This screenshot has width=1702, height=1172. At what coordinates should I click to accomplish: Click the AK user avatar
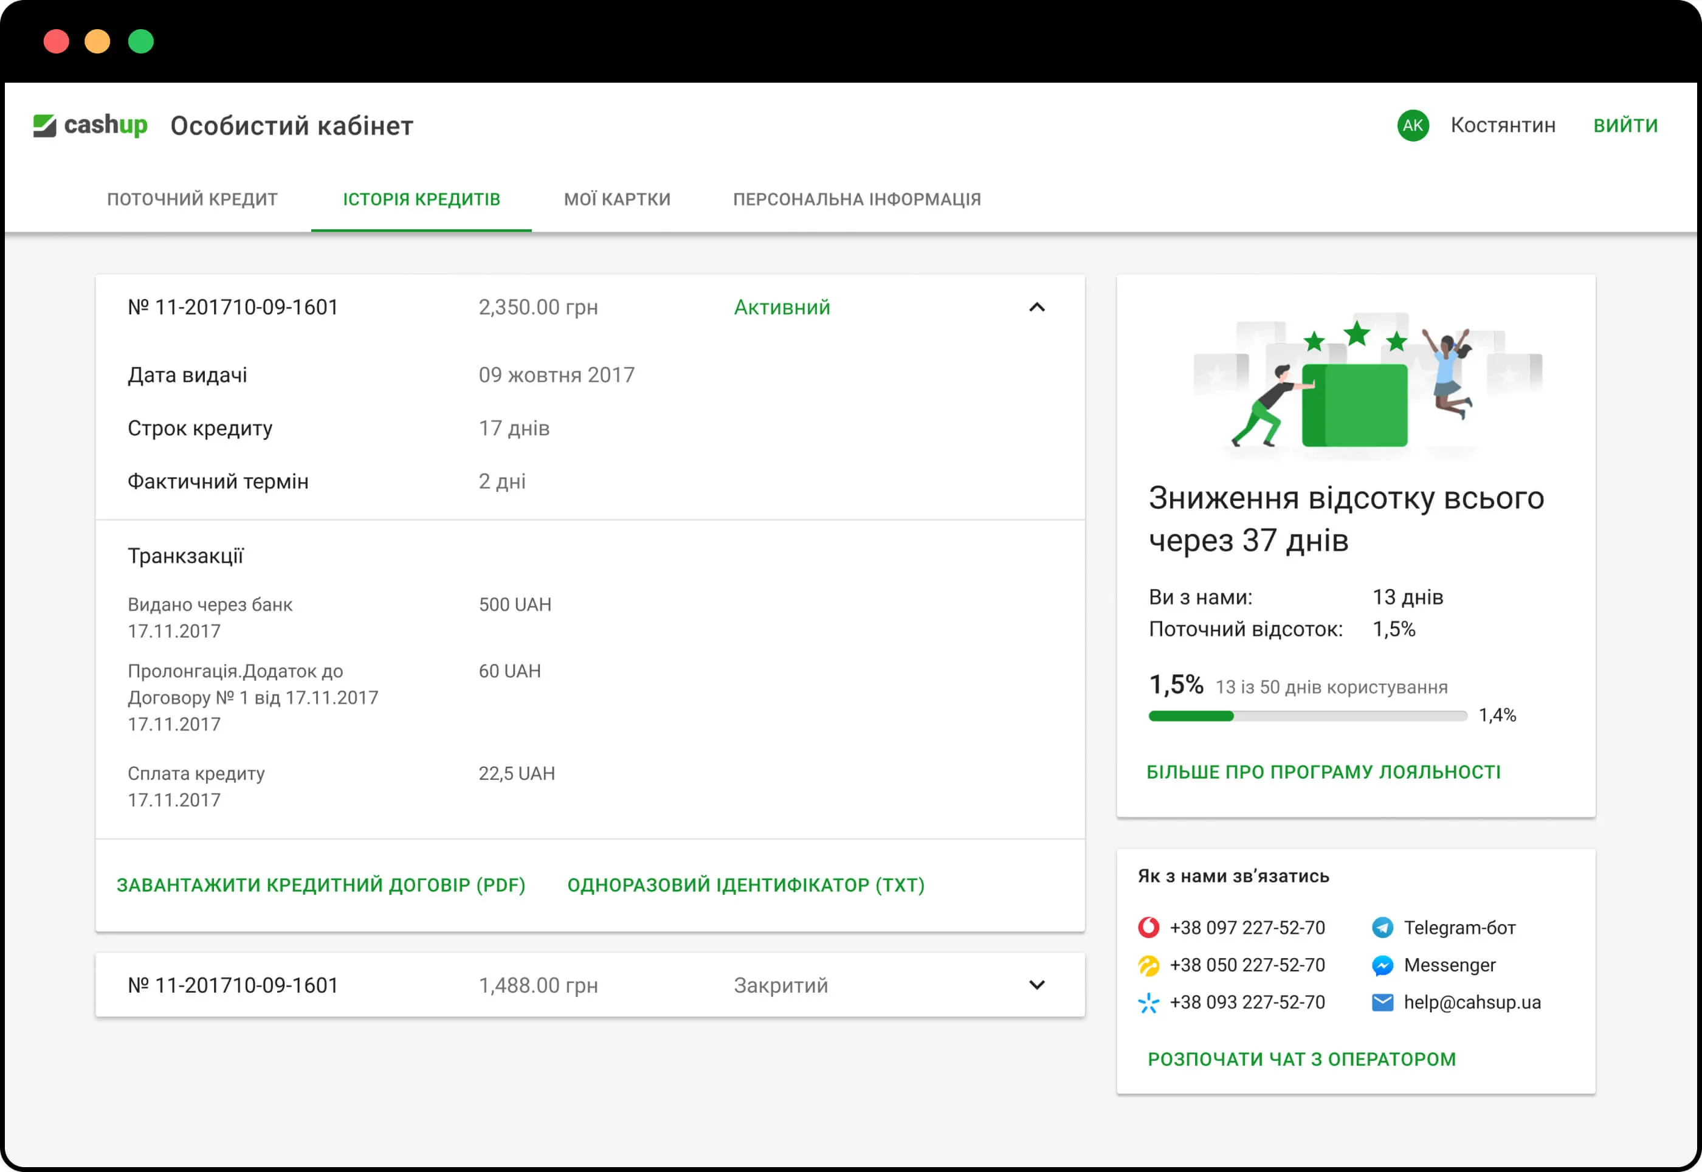[x=1412, y=126]
